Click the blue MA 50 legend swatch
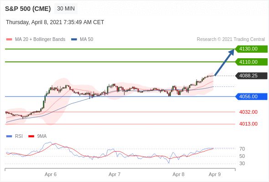This screenshot has width=269, height=182. click(74, 40)
